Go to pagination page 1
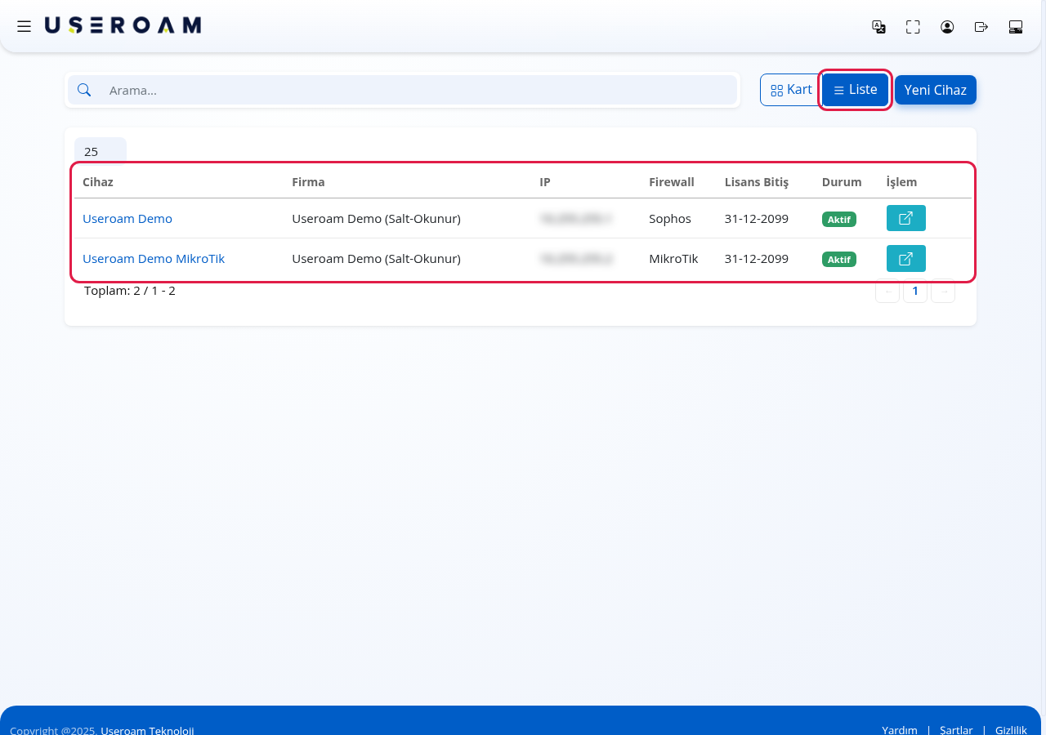The image size is (1046, 735). (x=915, y=291)
